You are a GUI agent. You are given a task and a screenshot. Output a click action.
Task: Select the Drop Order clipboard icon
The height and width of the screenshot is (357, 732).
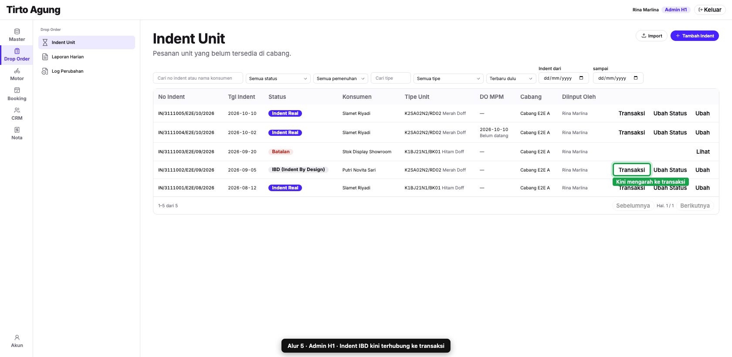(x=17, y=51)
